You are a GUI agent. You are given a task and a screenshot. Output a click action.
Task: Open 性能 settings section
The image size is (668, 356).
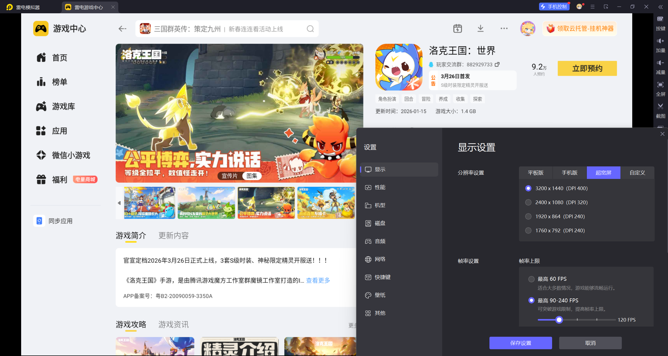coord(380,188)
